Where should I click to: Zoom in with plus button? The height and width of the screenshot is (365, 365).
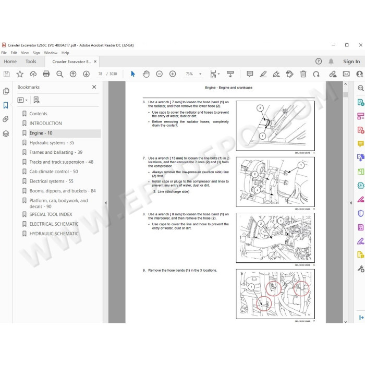coord(173,74)
